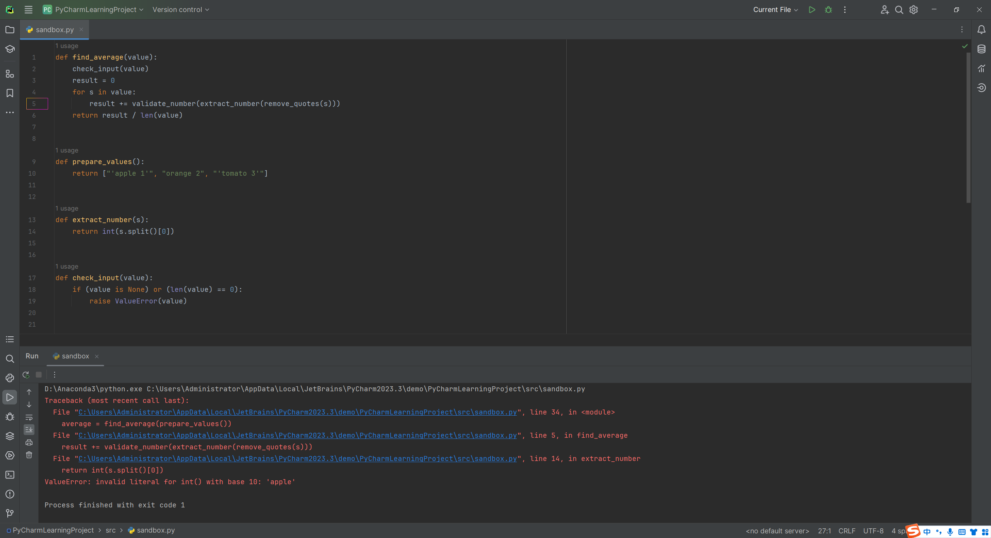Click the CRLF line separator in status bar

847,531
